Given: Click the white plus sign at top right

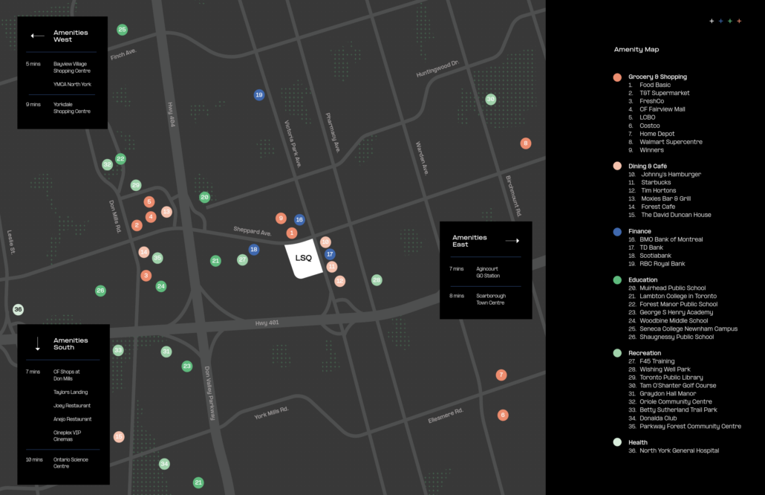Looking at the screenshot, I should [712, 21].
